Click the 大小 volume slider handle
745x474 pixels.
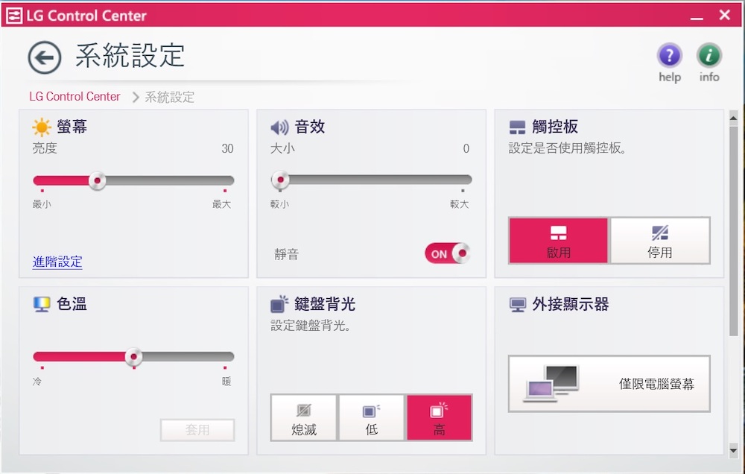(280, 180)
